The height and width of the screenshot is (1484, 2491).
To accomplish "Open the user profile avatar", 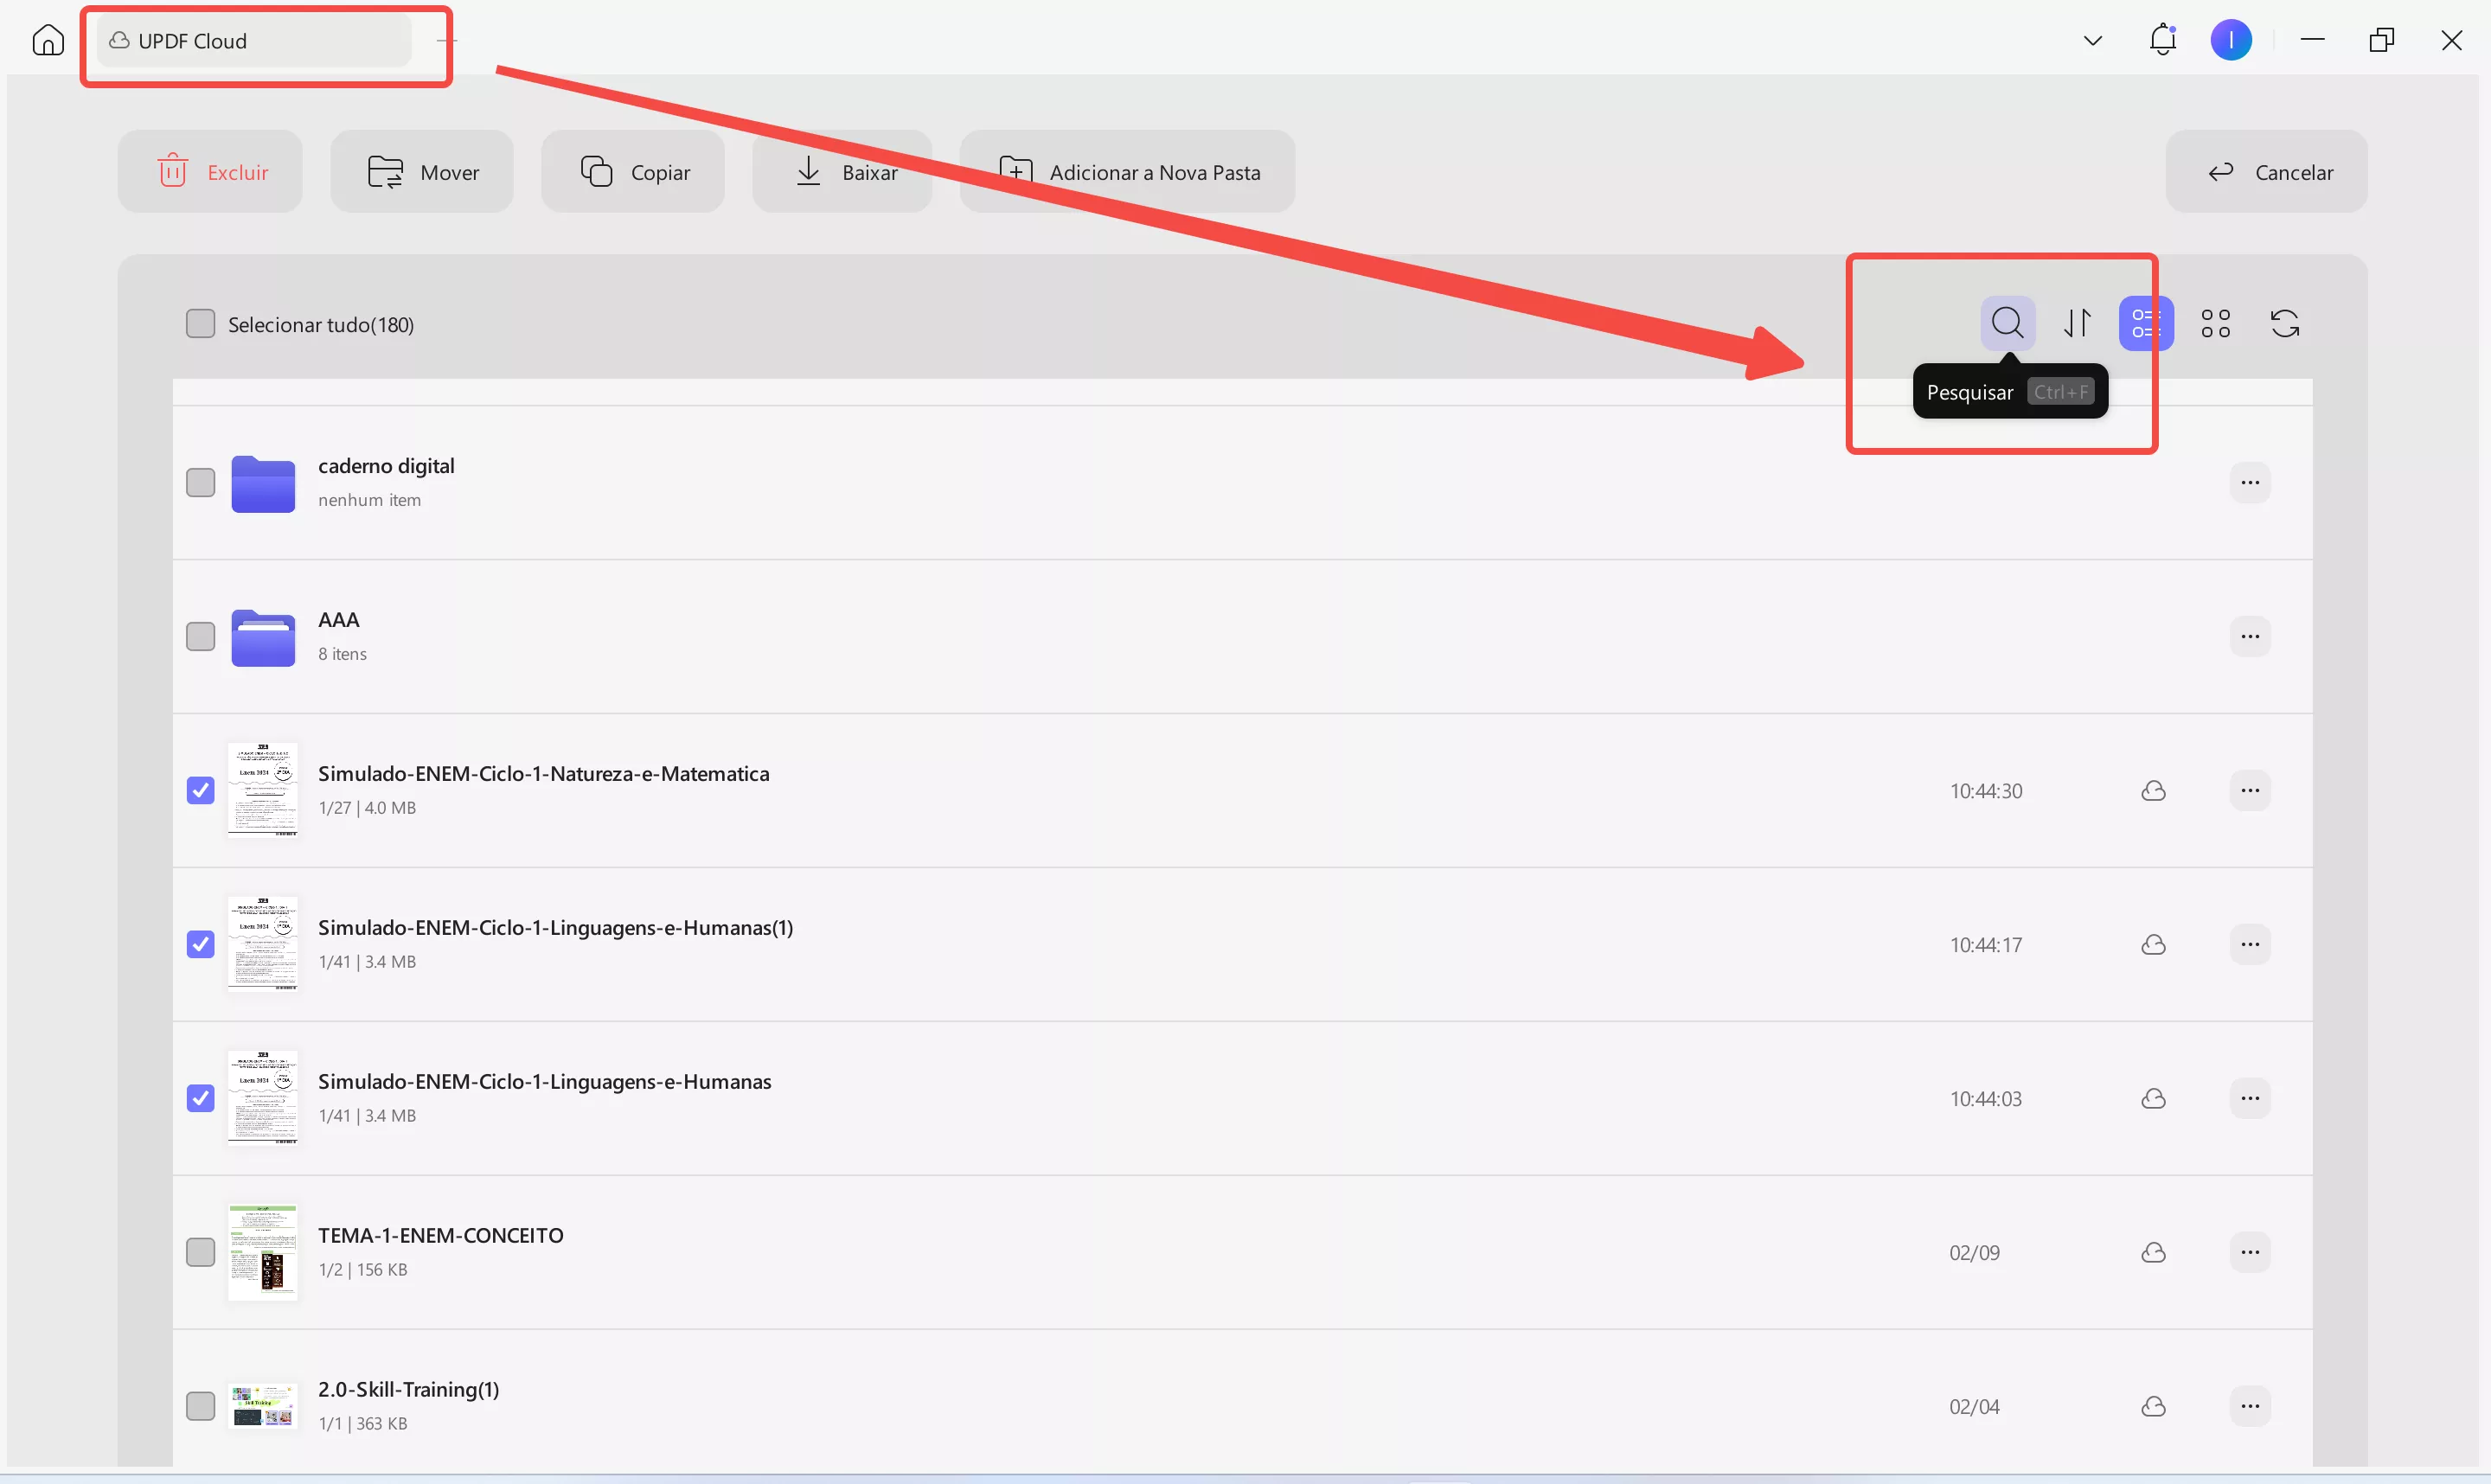I will pos(2230,40).
